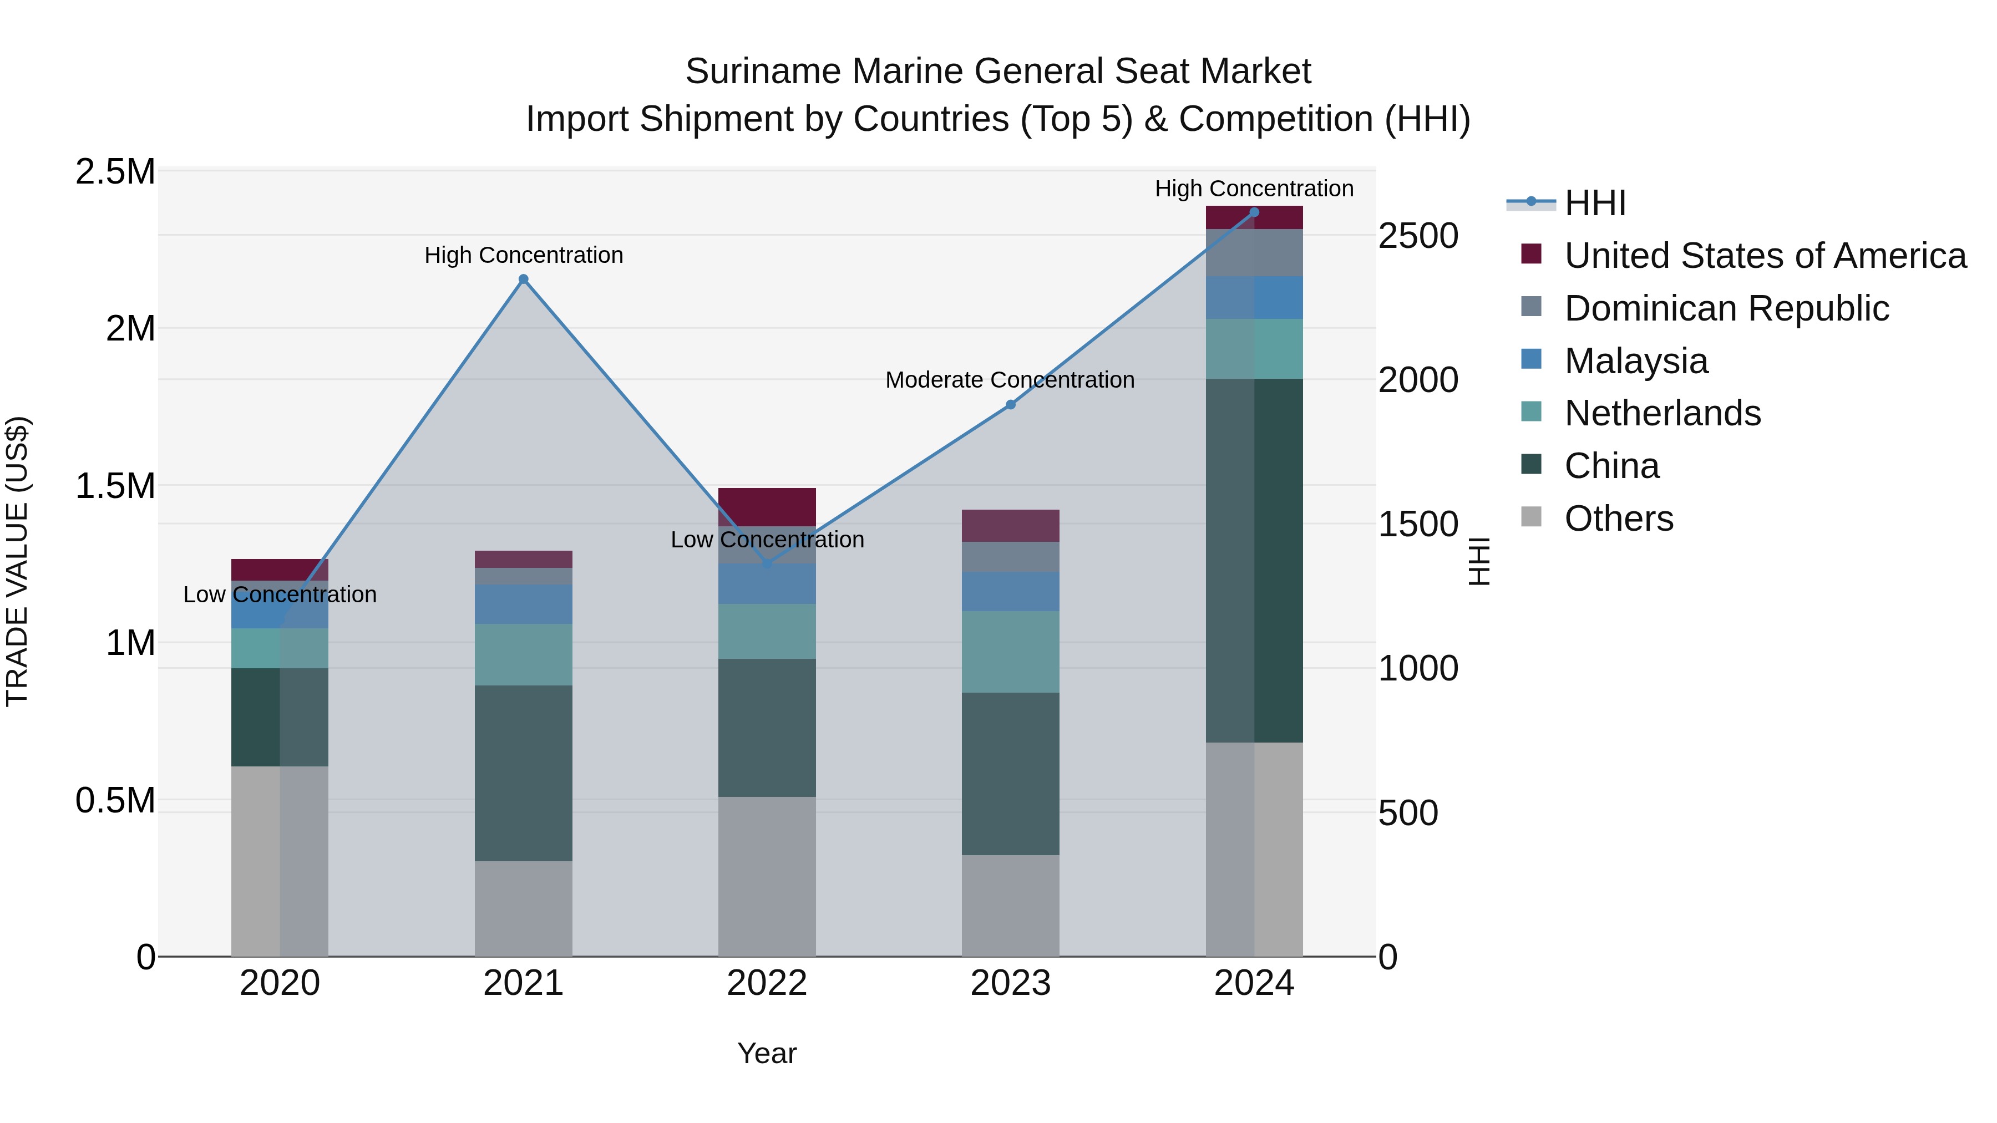The width and height of the screenshot is (1997, 1123).
Task: Click the 2021 Others bar segment
Action: [x=523, y=908]
